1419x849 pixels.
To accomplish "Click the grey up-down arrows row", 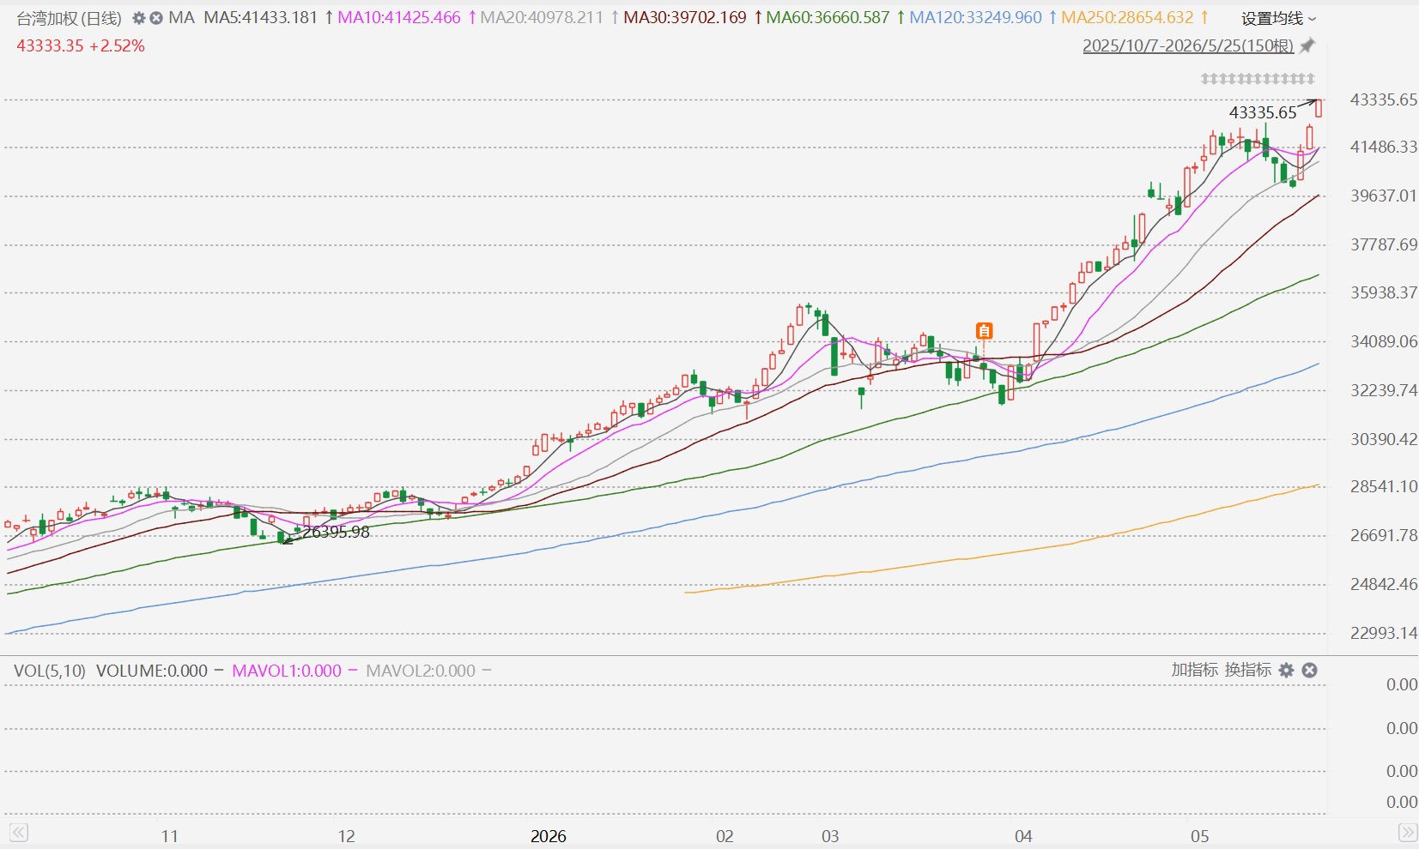I will [1258, 79].
